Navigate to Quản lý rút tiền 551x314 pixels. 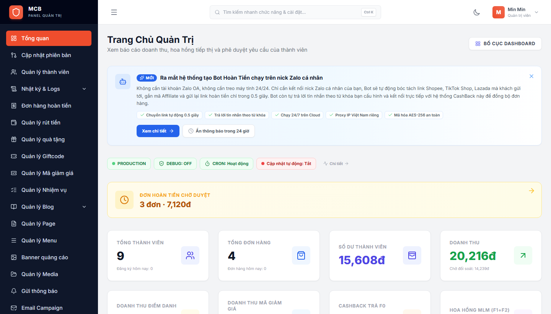49,123
